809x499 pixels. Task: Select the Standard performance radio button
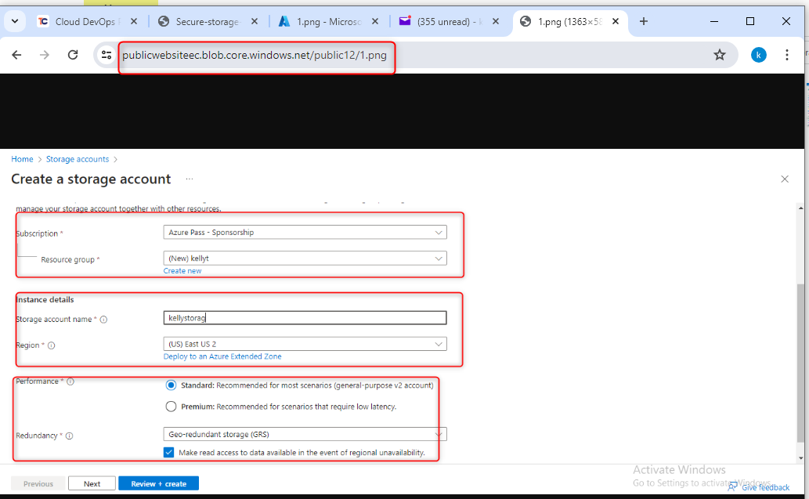coord(171,385)
